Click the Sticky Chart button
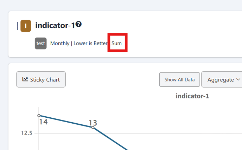The image size is (242, 150). (x=41, y=79)
